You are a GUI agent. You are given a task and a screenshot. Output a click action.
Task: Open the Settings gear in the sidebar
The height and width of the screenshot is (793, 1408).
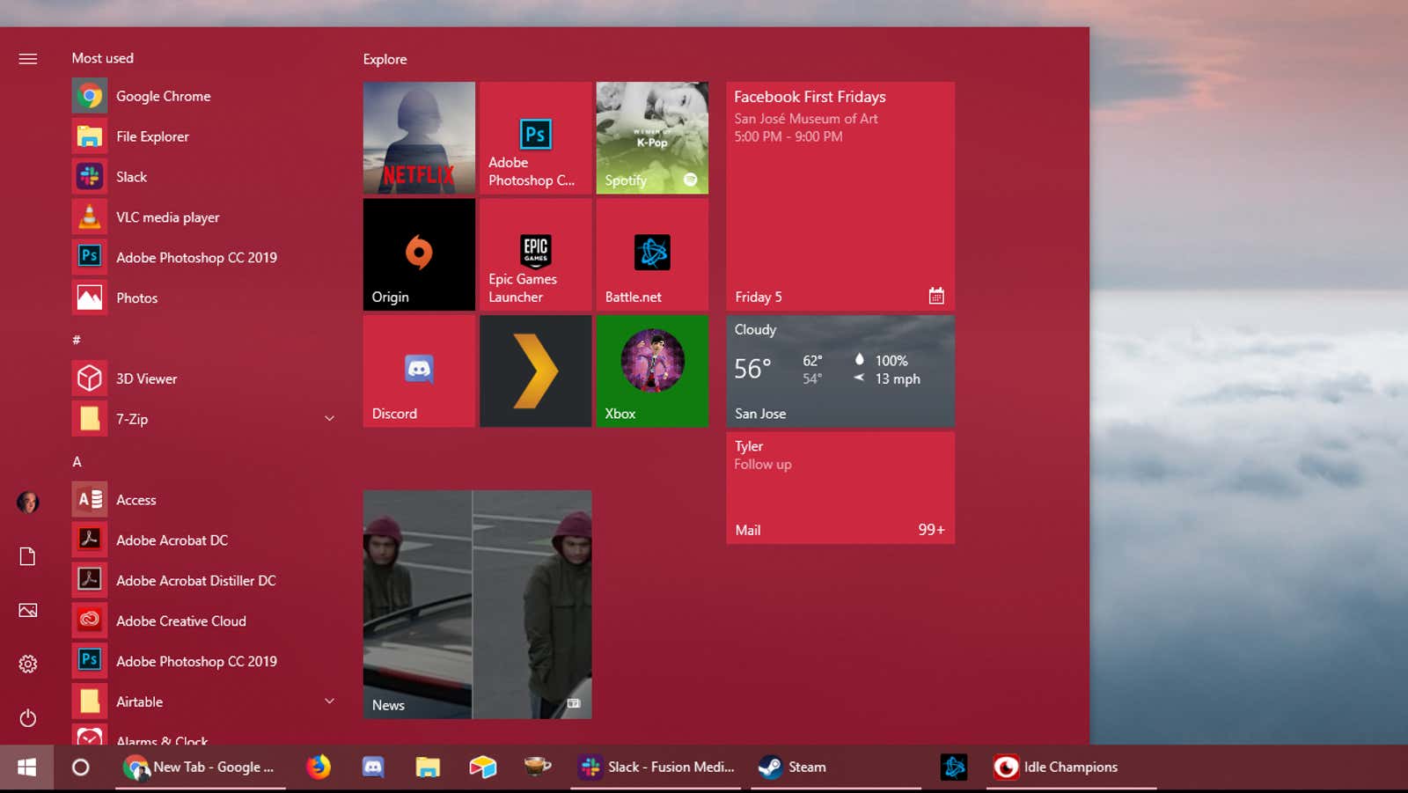tap(28, 664)
